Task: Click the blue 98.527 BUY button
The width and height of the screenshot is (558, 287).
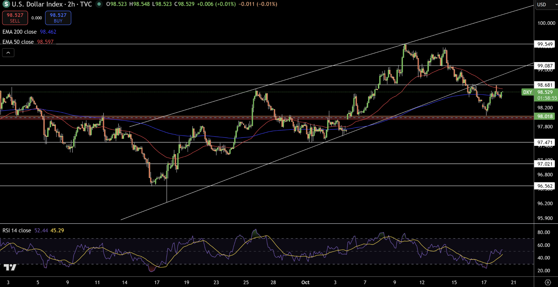Action: click(x=58, y=18)
